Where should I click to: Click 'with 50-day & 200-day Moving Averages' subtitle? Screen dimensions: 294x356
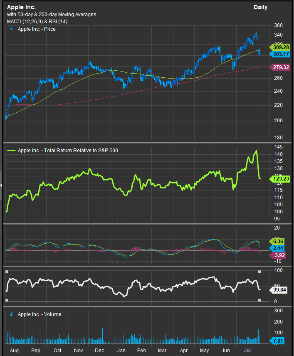[x=52, y=15]
